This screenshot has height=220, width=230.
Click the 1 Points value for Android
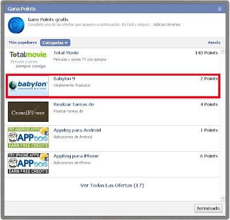(x=209, y=130)
